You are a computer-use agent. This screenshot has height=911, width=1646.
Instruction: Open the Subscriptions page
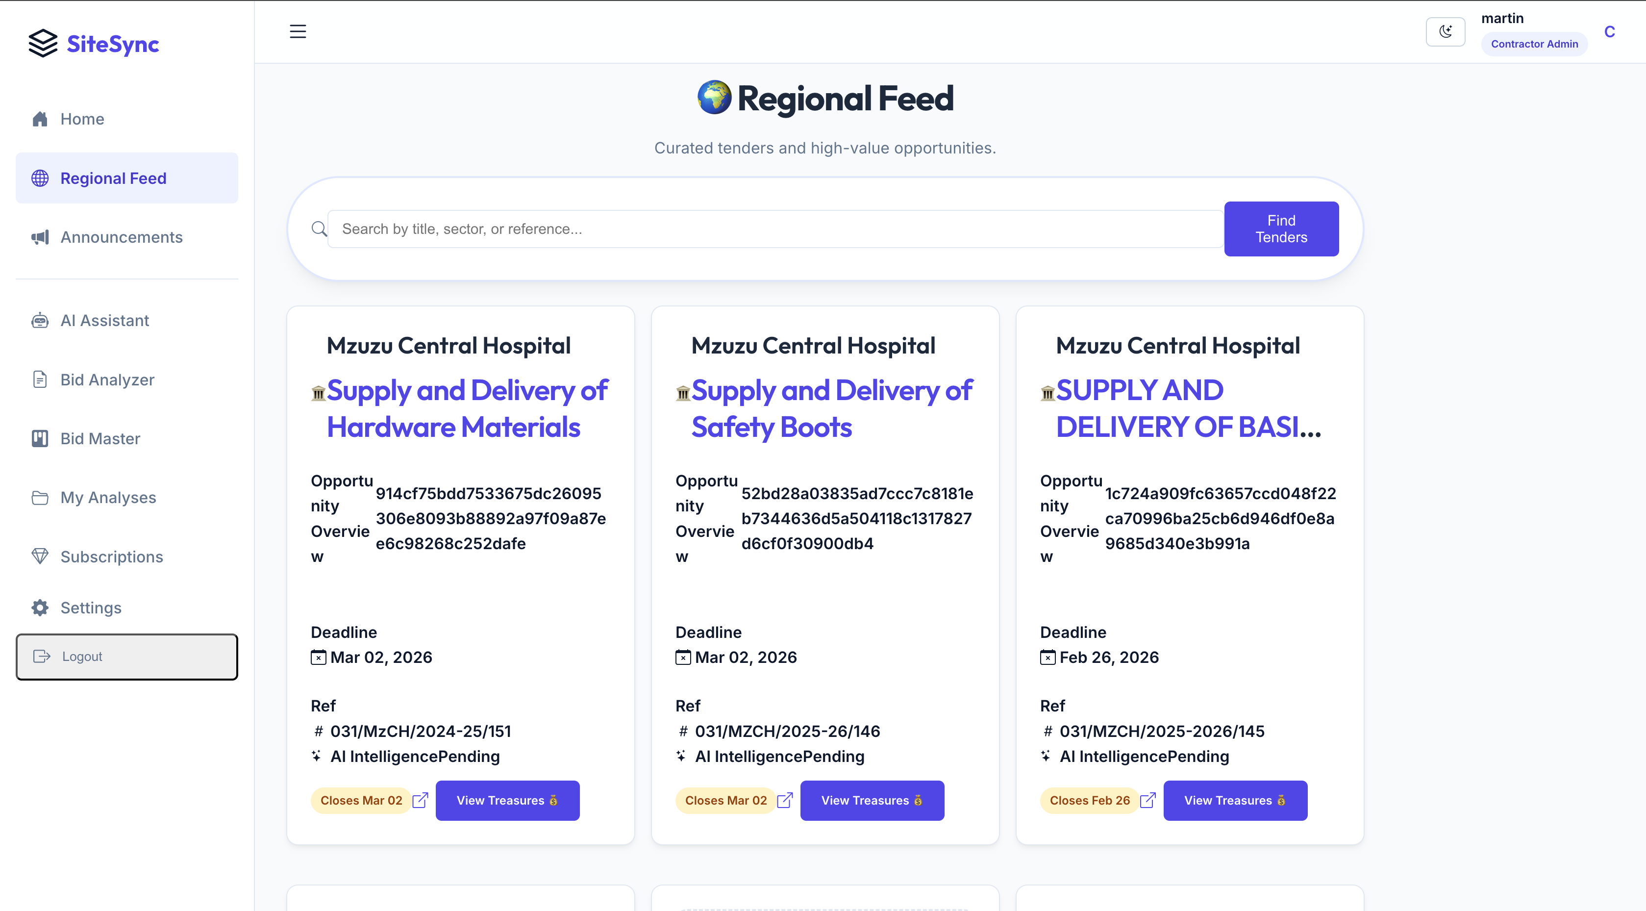[x=111, y=557]
